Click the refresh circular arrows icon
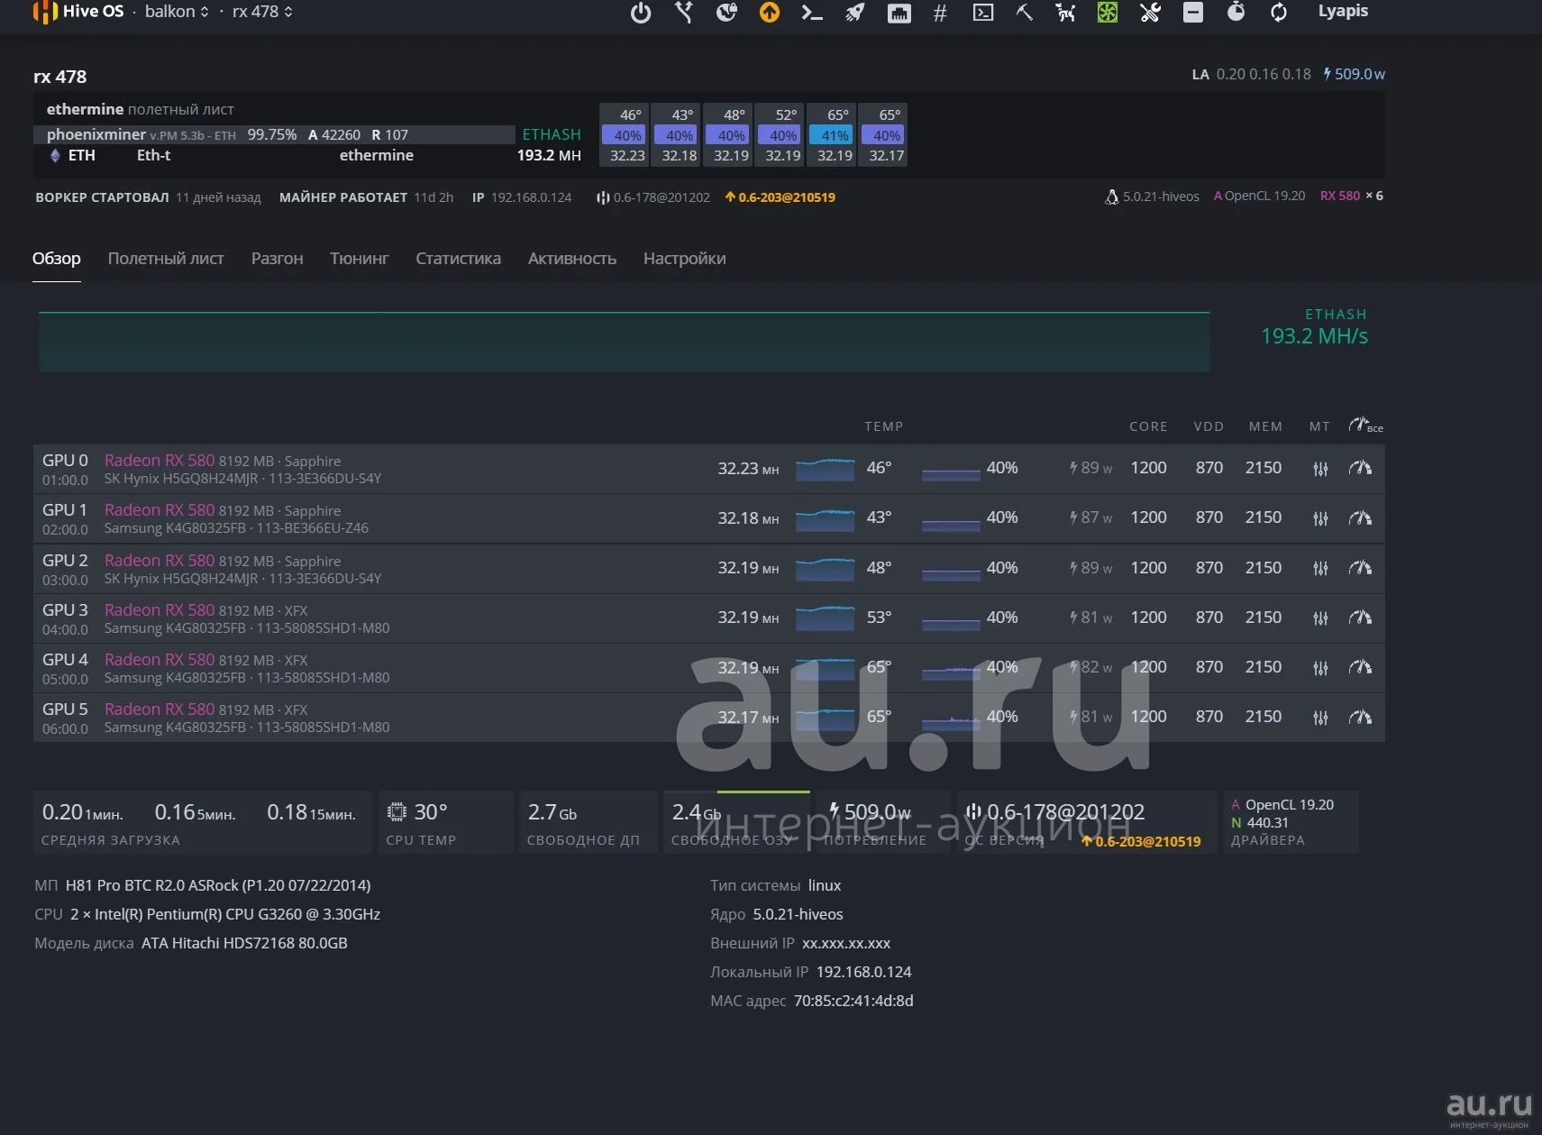1542x1135 pixels. [1278, 13]
